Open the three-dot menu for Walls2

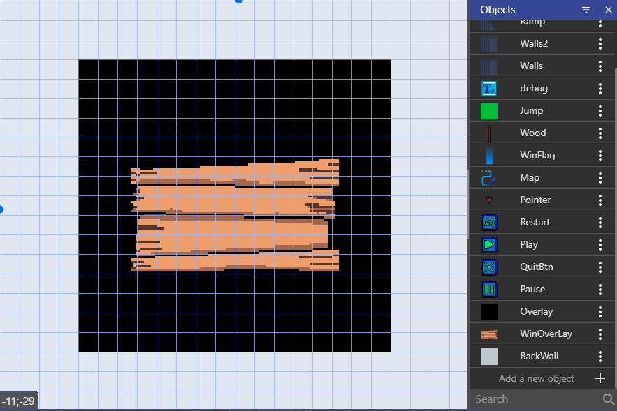point(600,44)
